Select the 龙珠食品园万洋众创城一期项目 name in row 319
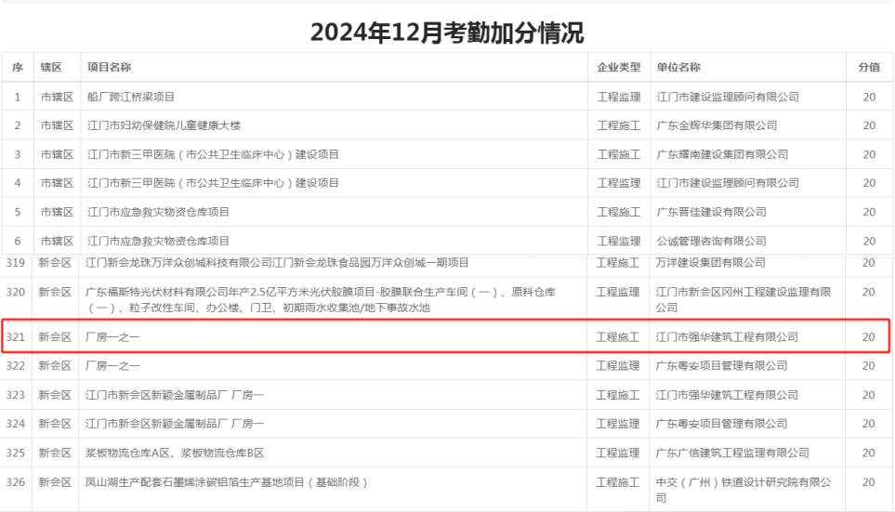The image size is (895, 512). [277, 263]
